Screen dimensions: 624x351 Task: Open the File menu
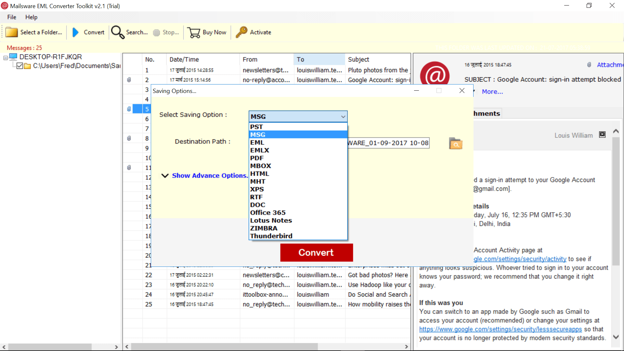pyautogui.click(x=12, y=17)
